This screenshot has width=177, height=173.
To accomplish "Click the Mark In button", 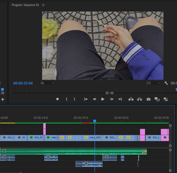I will (67, 99).
